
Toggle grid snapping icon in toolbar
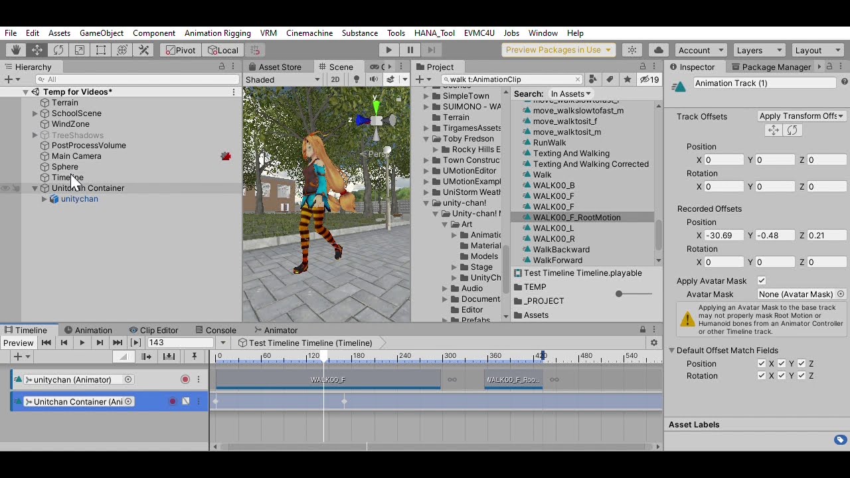pos(255,50)
